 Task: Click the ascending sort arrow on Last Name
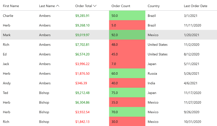58,6
